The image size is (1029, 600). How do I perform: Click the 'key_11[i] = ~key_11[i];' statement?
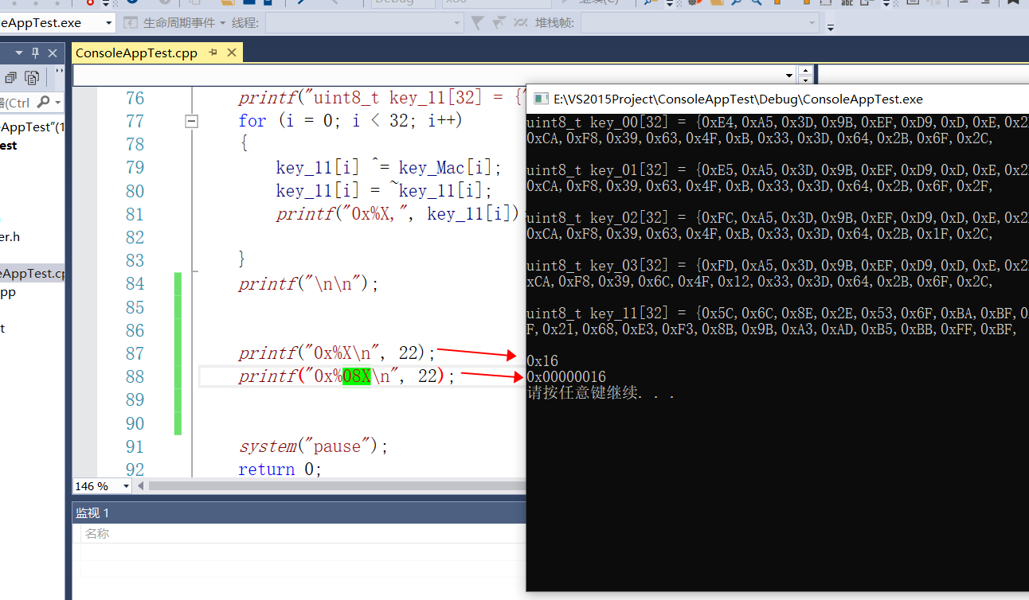tap(384, 191)
